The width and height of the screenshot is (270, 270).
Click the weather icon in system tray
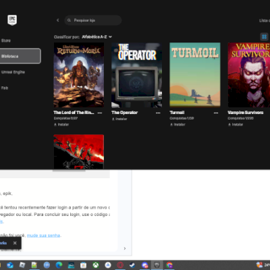coord(259,265)
